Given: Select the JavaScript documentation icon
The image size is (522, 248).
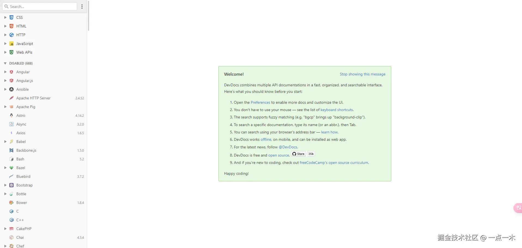Looking at the screenshot, I should click(x=11, y=44).
